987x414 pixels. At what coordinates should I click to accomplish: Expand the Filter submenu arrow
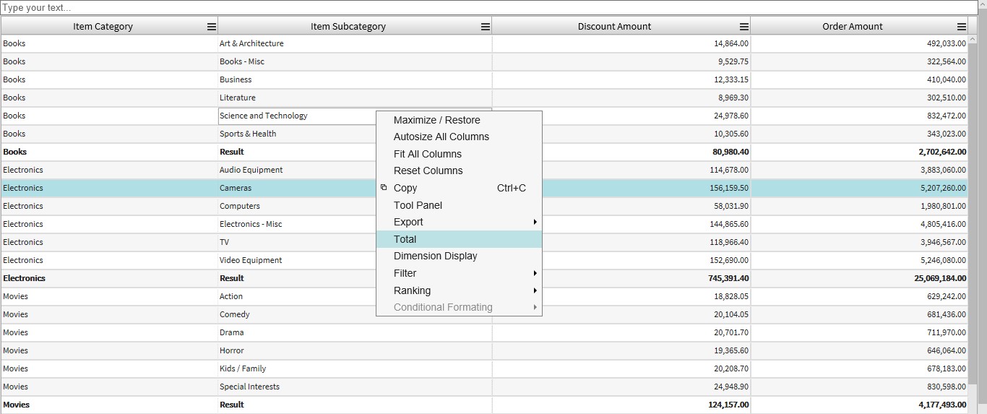[x=535, y=273]
